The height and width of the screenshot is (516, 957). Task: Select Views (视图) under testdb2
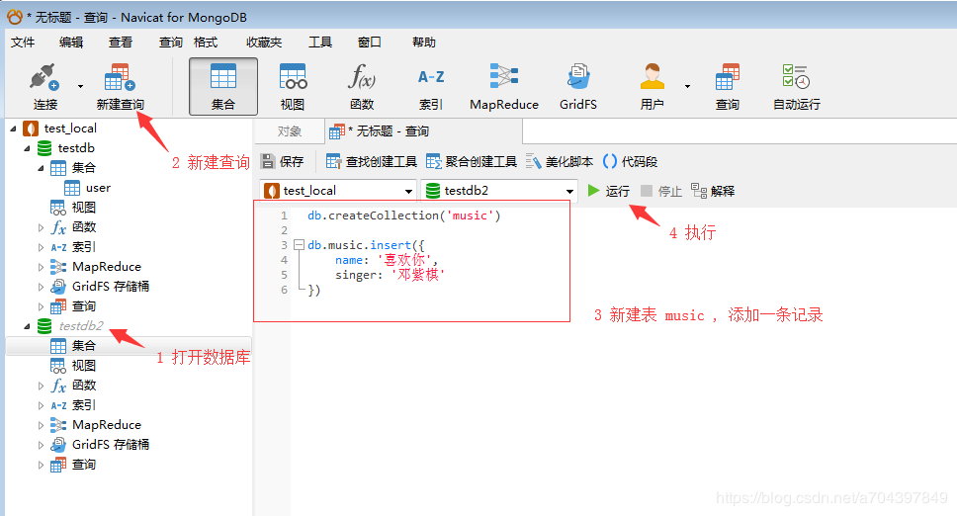[x=84, y=366]
